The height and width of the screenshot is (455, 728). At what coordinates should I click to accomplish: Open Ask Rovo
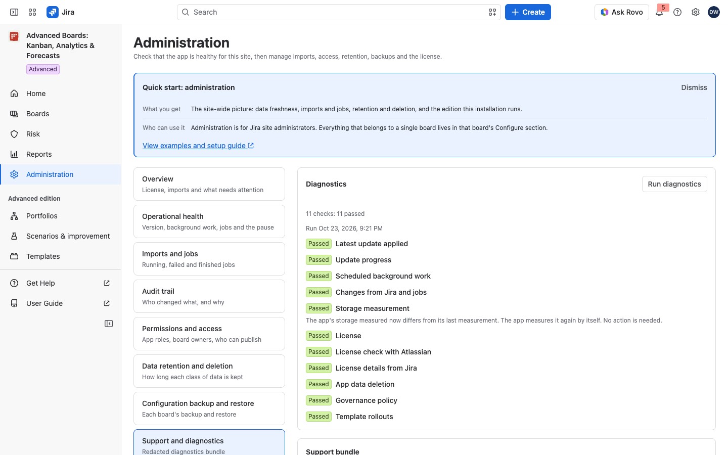622,12
